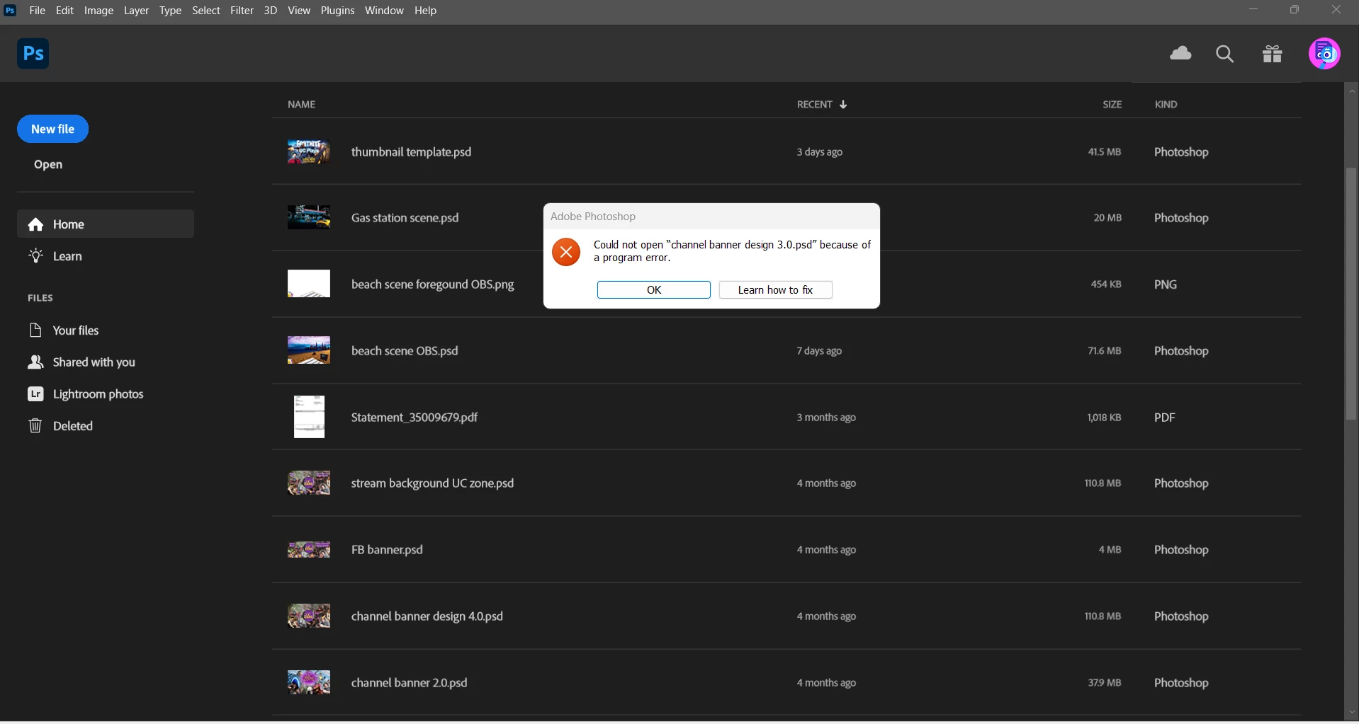Open the Select menu
Image resolution: width=1359 pixels, height=724 pixels.
click(206, 11)
